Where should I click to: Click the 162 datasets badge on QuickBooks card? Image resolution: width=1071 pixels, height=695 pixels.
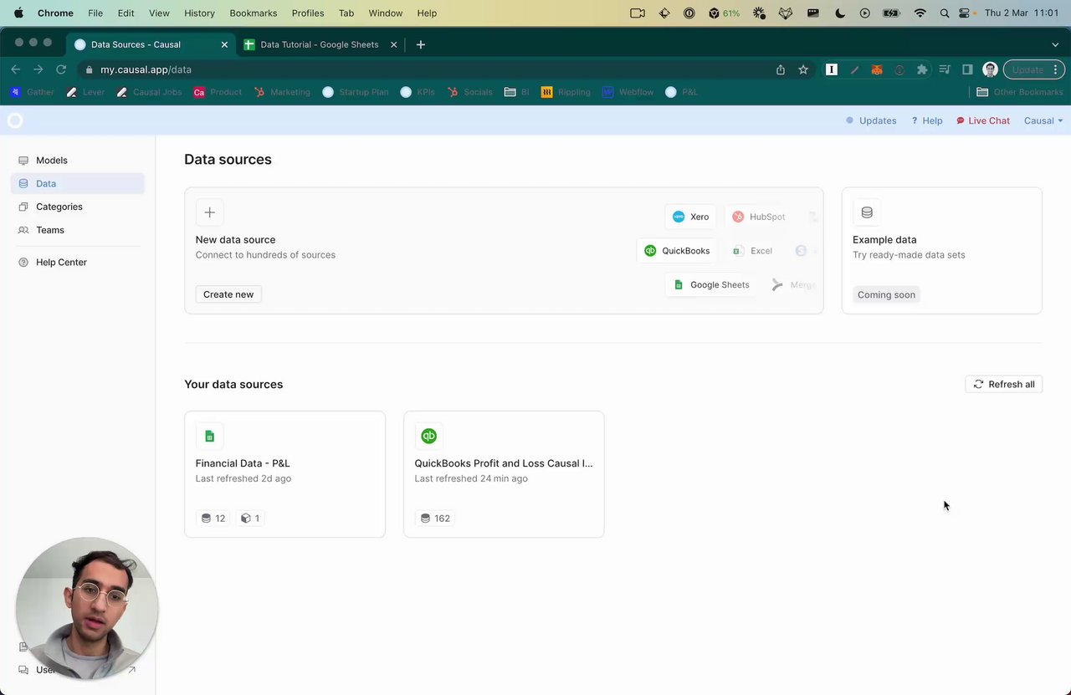pyautogui.click(x=434, y=519)
